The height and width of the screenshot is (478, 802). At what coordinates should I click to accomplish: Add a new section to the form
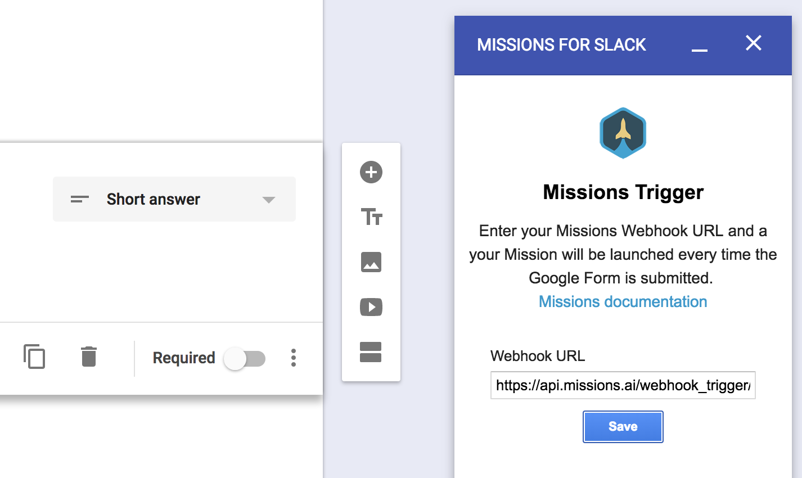[x=371, y=352]
